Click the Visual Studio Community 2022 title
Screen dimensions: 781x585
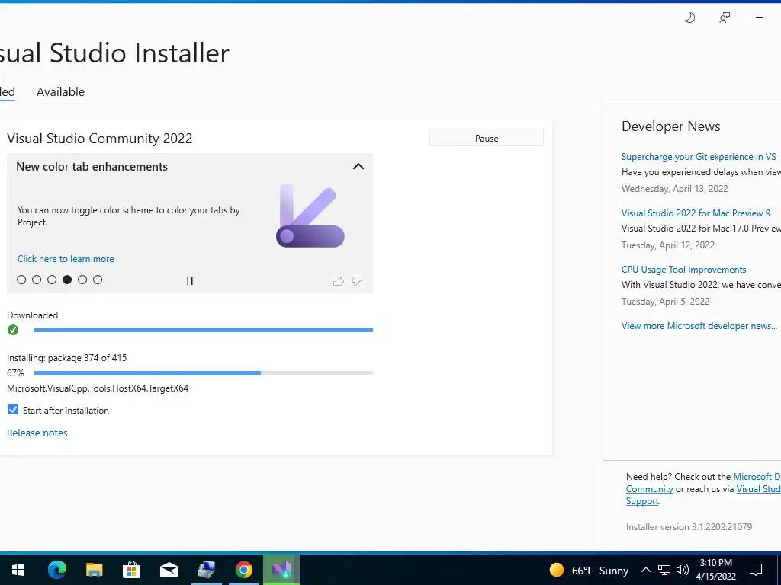coord(100,139)
